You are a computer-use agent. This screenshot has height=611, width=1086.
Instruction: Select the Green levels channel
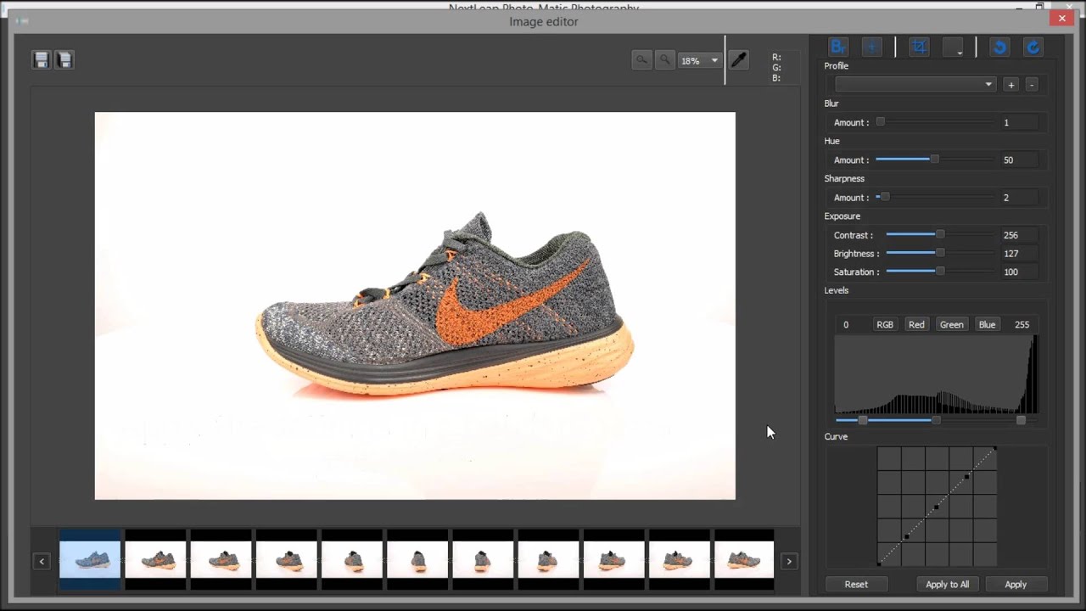point(951,324)
